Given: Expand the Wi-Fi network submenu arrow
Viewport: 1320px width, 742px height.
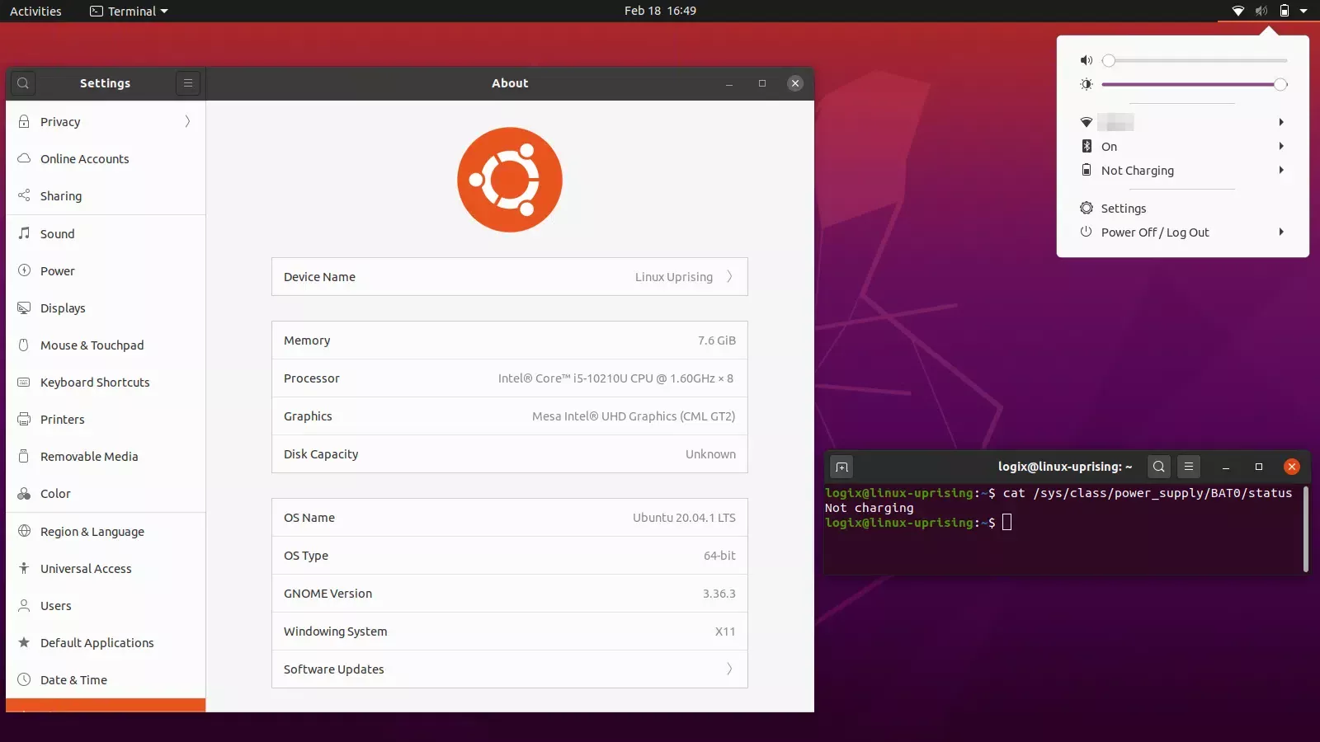Looking at the screenshot, I should (x=1281, y=122).
